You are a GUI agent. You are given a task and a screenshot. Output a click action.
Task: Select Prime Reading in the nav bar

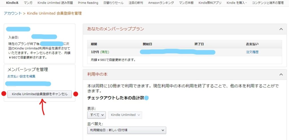(x=88, y=3)
